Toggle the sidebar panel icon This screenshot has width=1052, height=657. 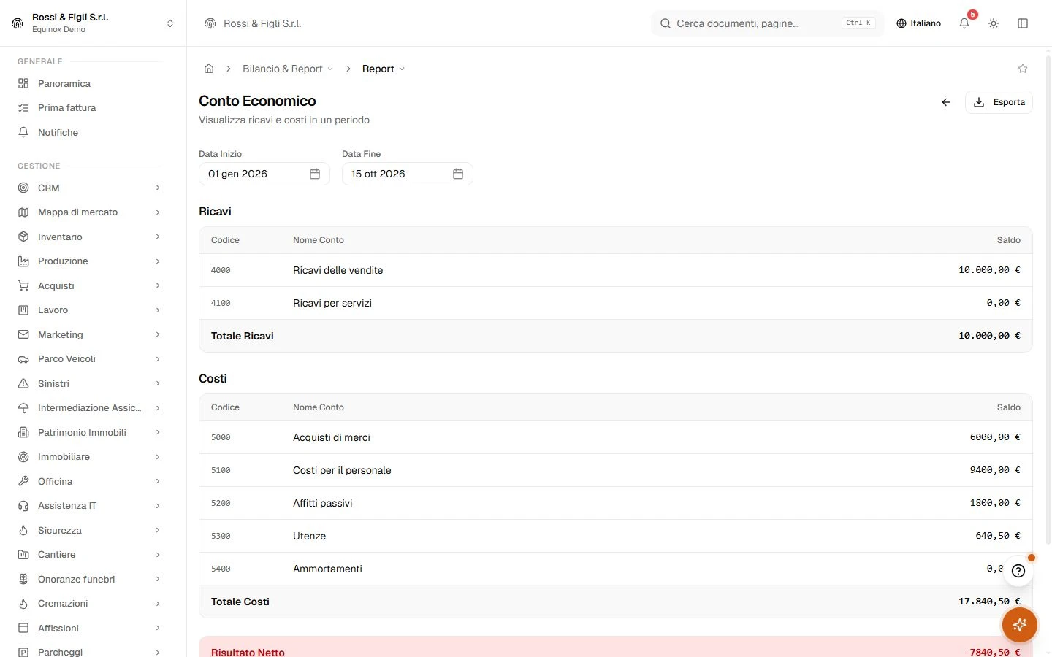tap(1023, 23)
